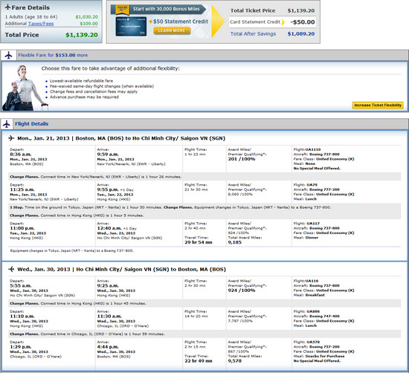Image resolution: width=409 pixels, height=373 pixels.
Task: Click the returning plane icon next to Wed., Jan. 30, 2013
Action: [x=11, y=269]
